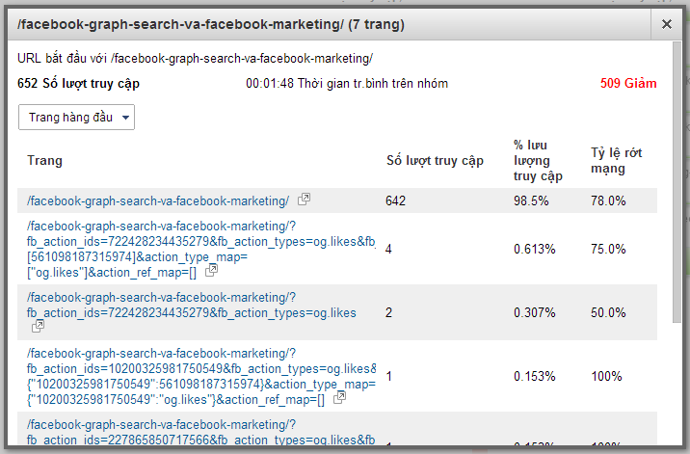
Task: Expand the 'Trang hàng đầu' dropdown
Action: [x=76, y=118]
